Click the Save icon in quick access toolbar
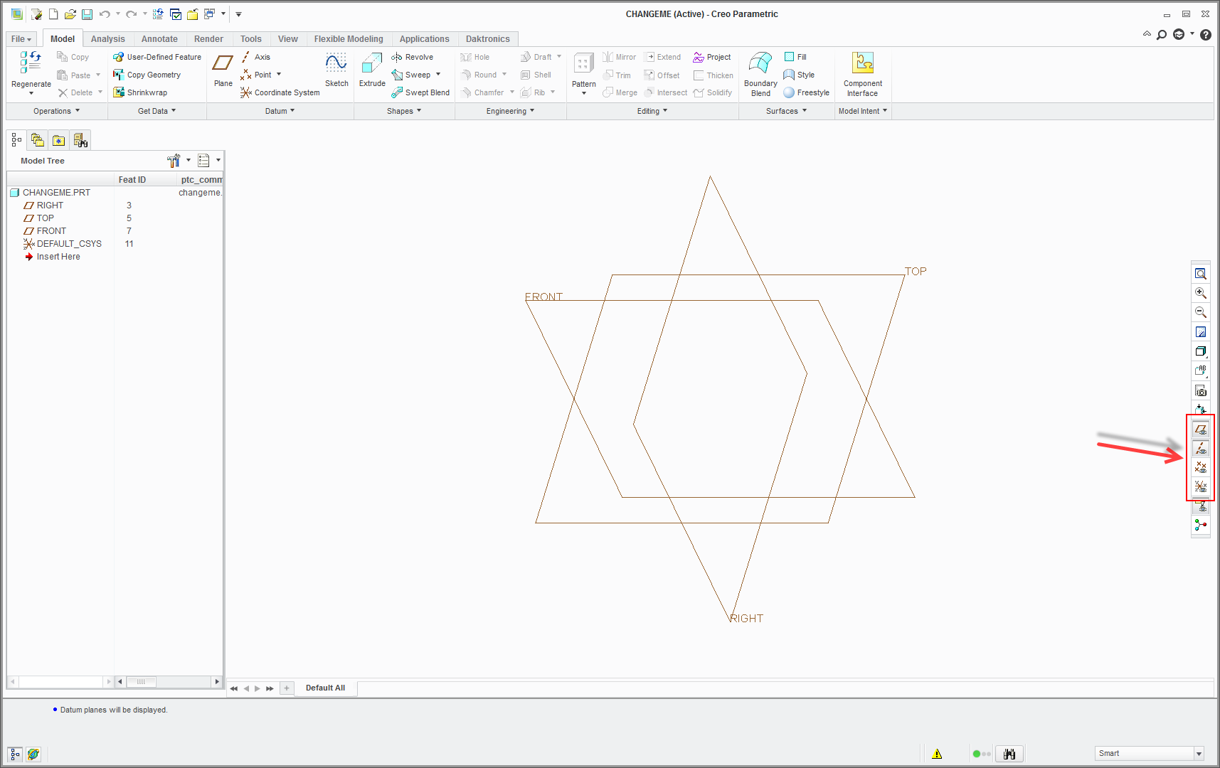Screen dimensions: 1220x768 [87, 14]
